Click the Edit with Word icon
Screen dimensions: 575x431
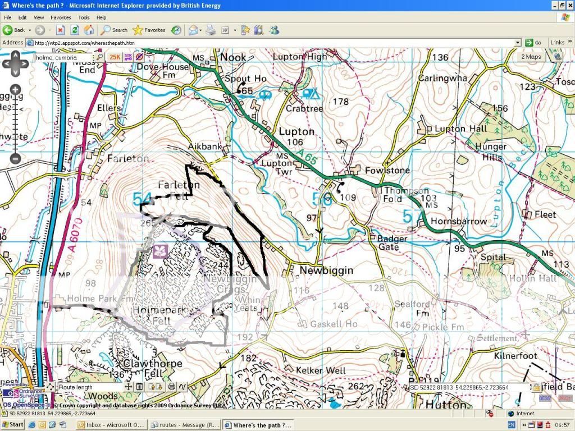click(x=225, y=30)
